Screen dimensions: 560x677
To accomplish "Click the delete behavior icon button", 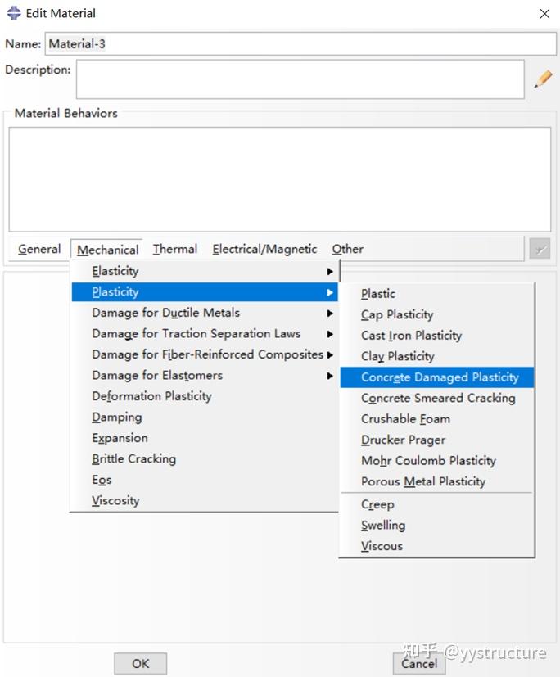I will [539, 250].
